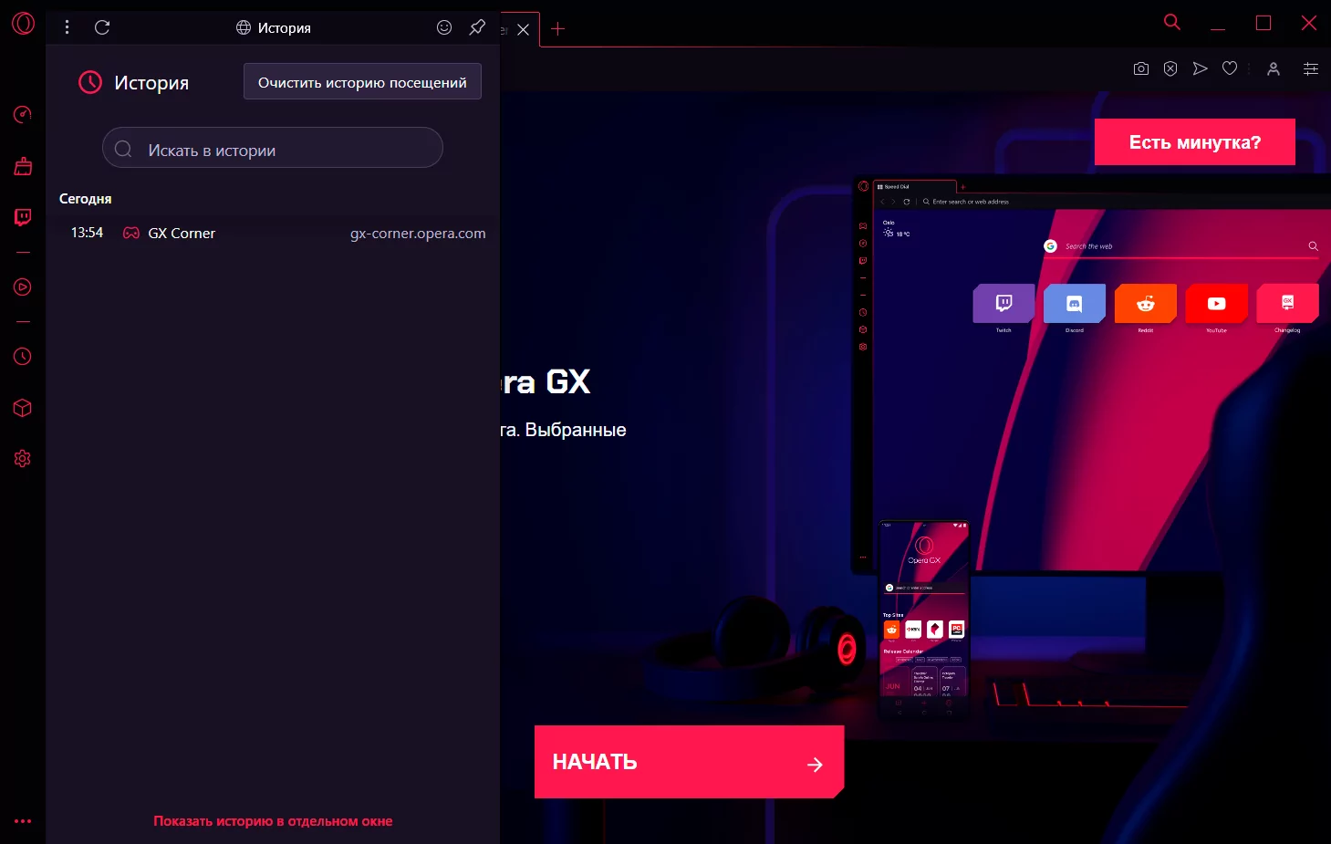Screen dimensions: 1331x844
Task: Open GX Control speedometer in sidebar
Action: pos(23,114)
